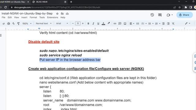
Task: Insert an image
Action: point(125,24)
